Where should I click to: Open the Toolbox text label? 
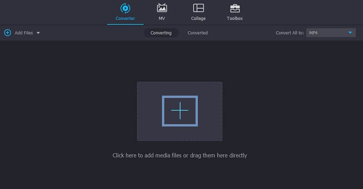(235, 19)
